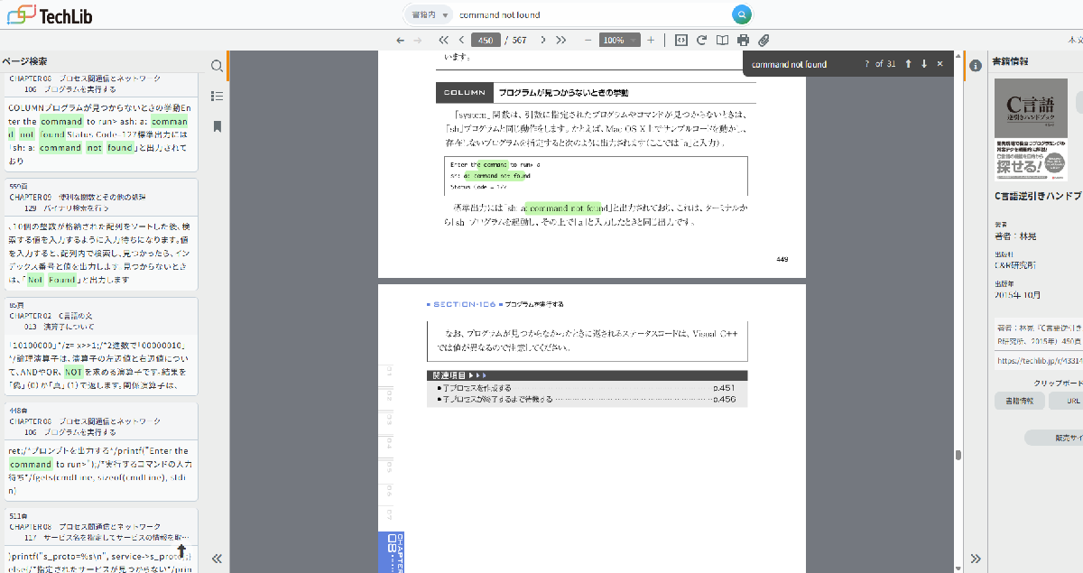Open attachments with the paperclip icon
Viewport: 1083px width, 573px height.
[x=764, y=41]
